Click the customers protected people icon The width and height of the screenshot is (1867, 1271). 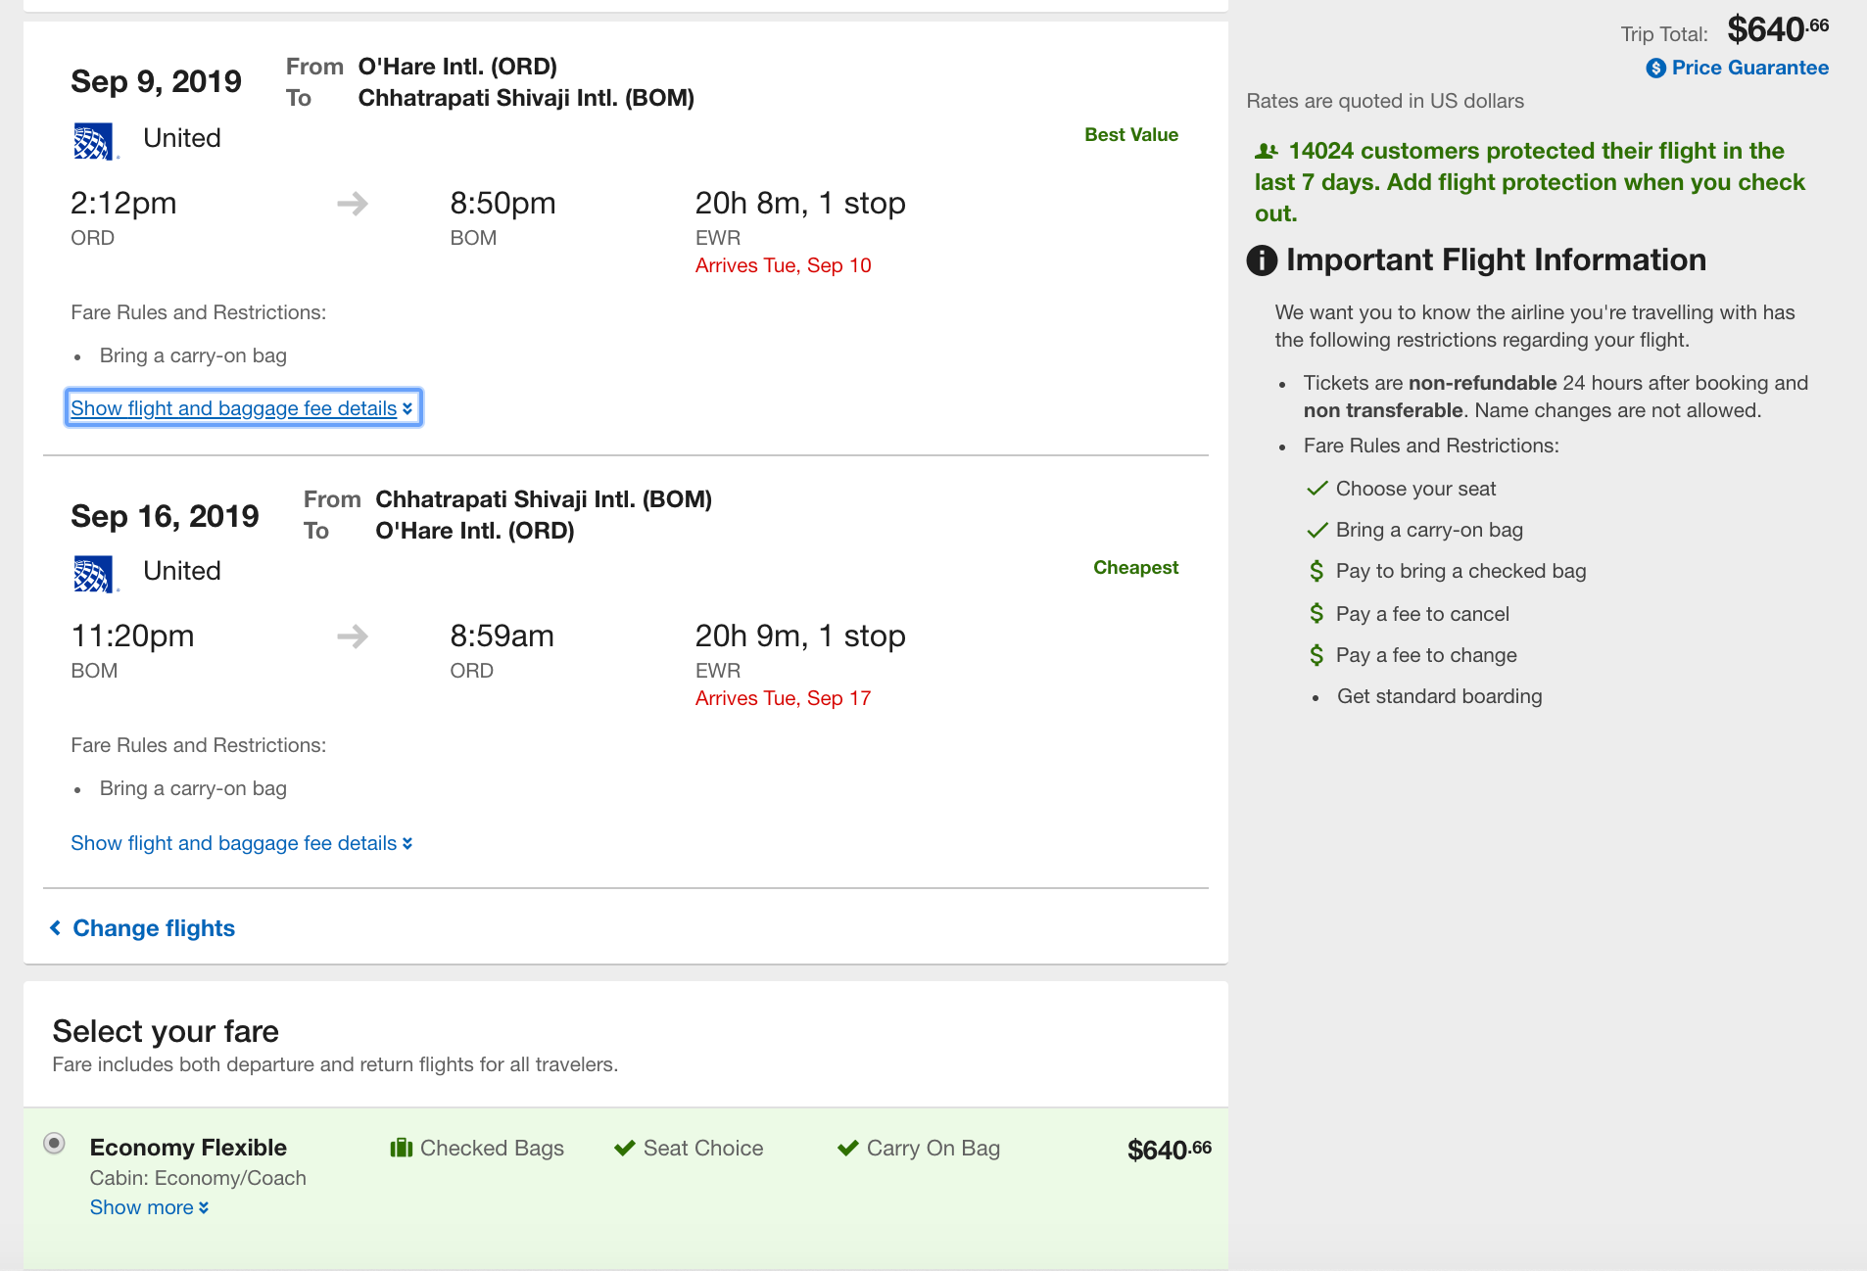tap(1267, 151)
